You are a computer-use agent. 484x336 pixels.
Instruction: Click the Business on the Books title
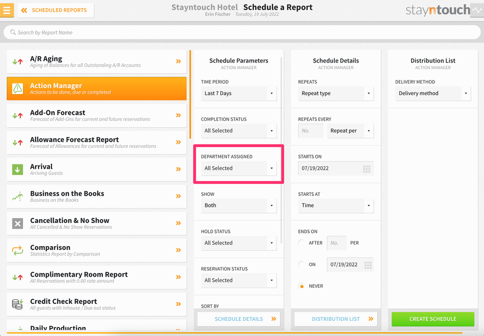point(67,194)
